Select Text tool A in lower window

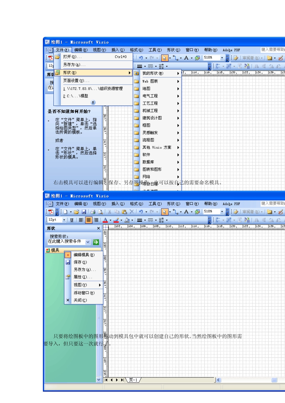[x=186, y=212]
